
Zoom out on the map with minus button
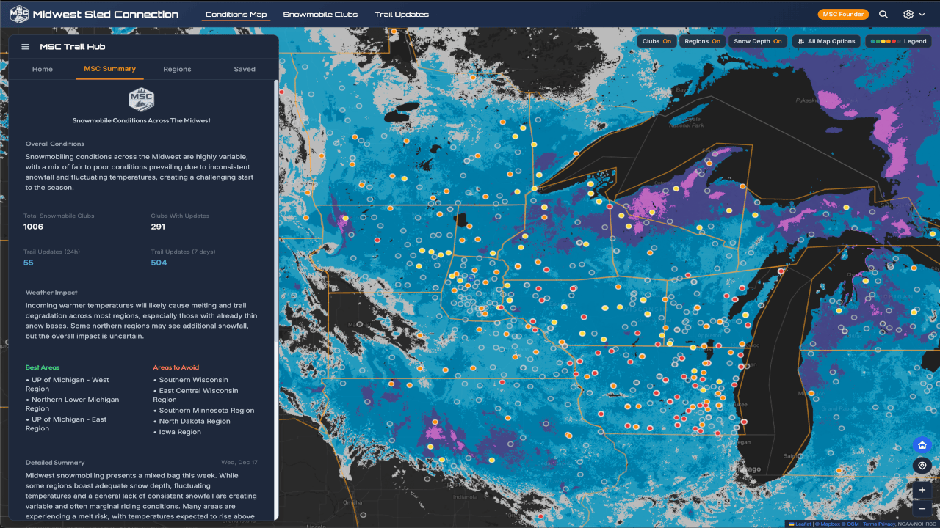(922, 508)
